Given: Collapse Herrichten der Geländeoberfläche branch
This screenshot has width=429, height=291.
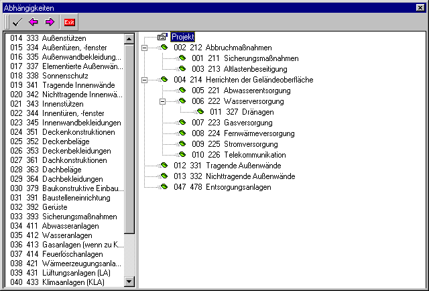Looking at the screenshot, I should [145, 80].
